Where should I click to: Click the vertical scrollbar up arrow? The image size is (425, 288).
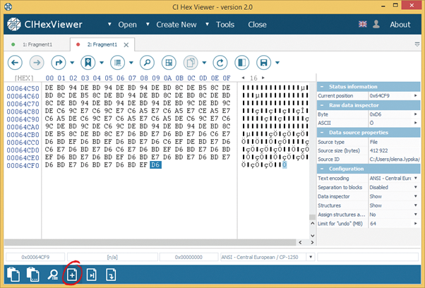312,224
